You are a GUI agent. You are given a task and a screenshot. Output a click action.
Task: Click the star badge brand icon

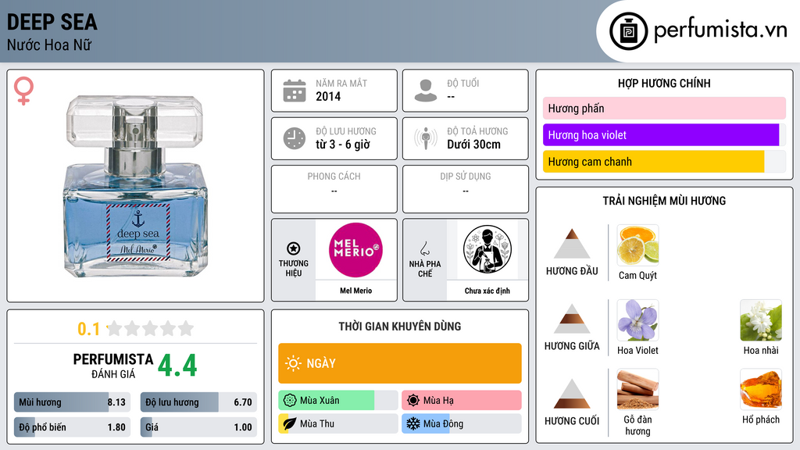tap(294, 248)
